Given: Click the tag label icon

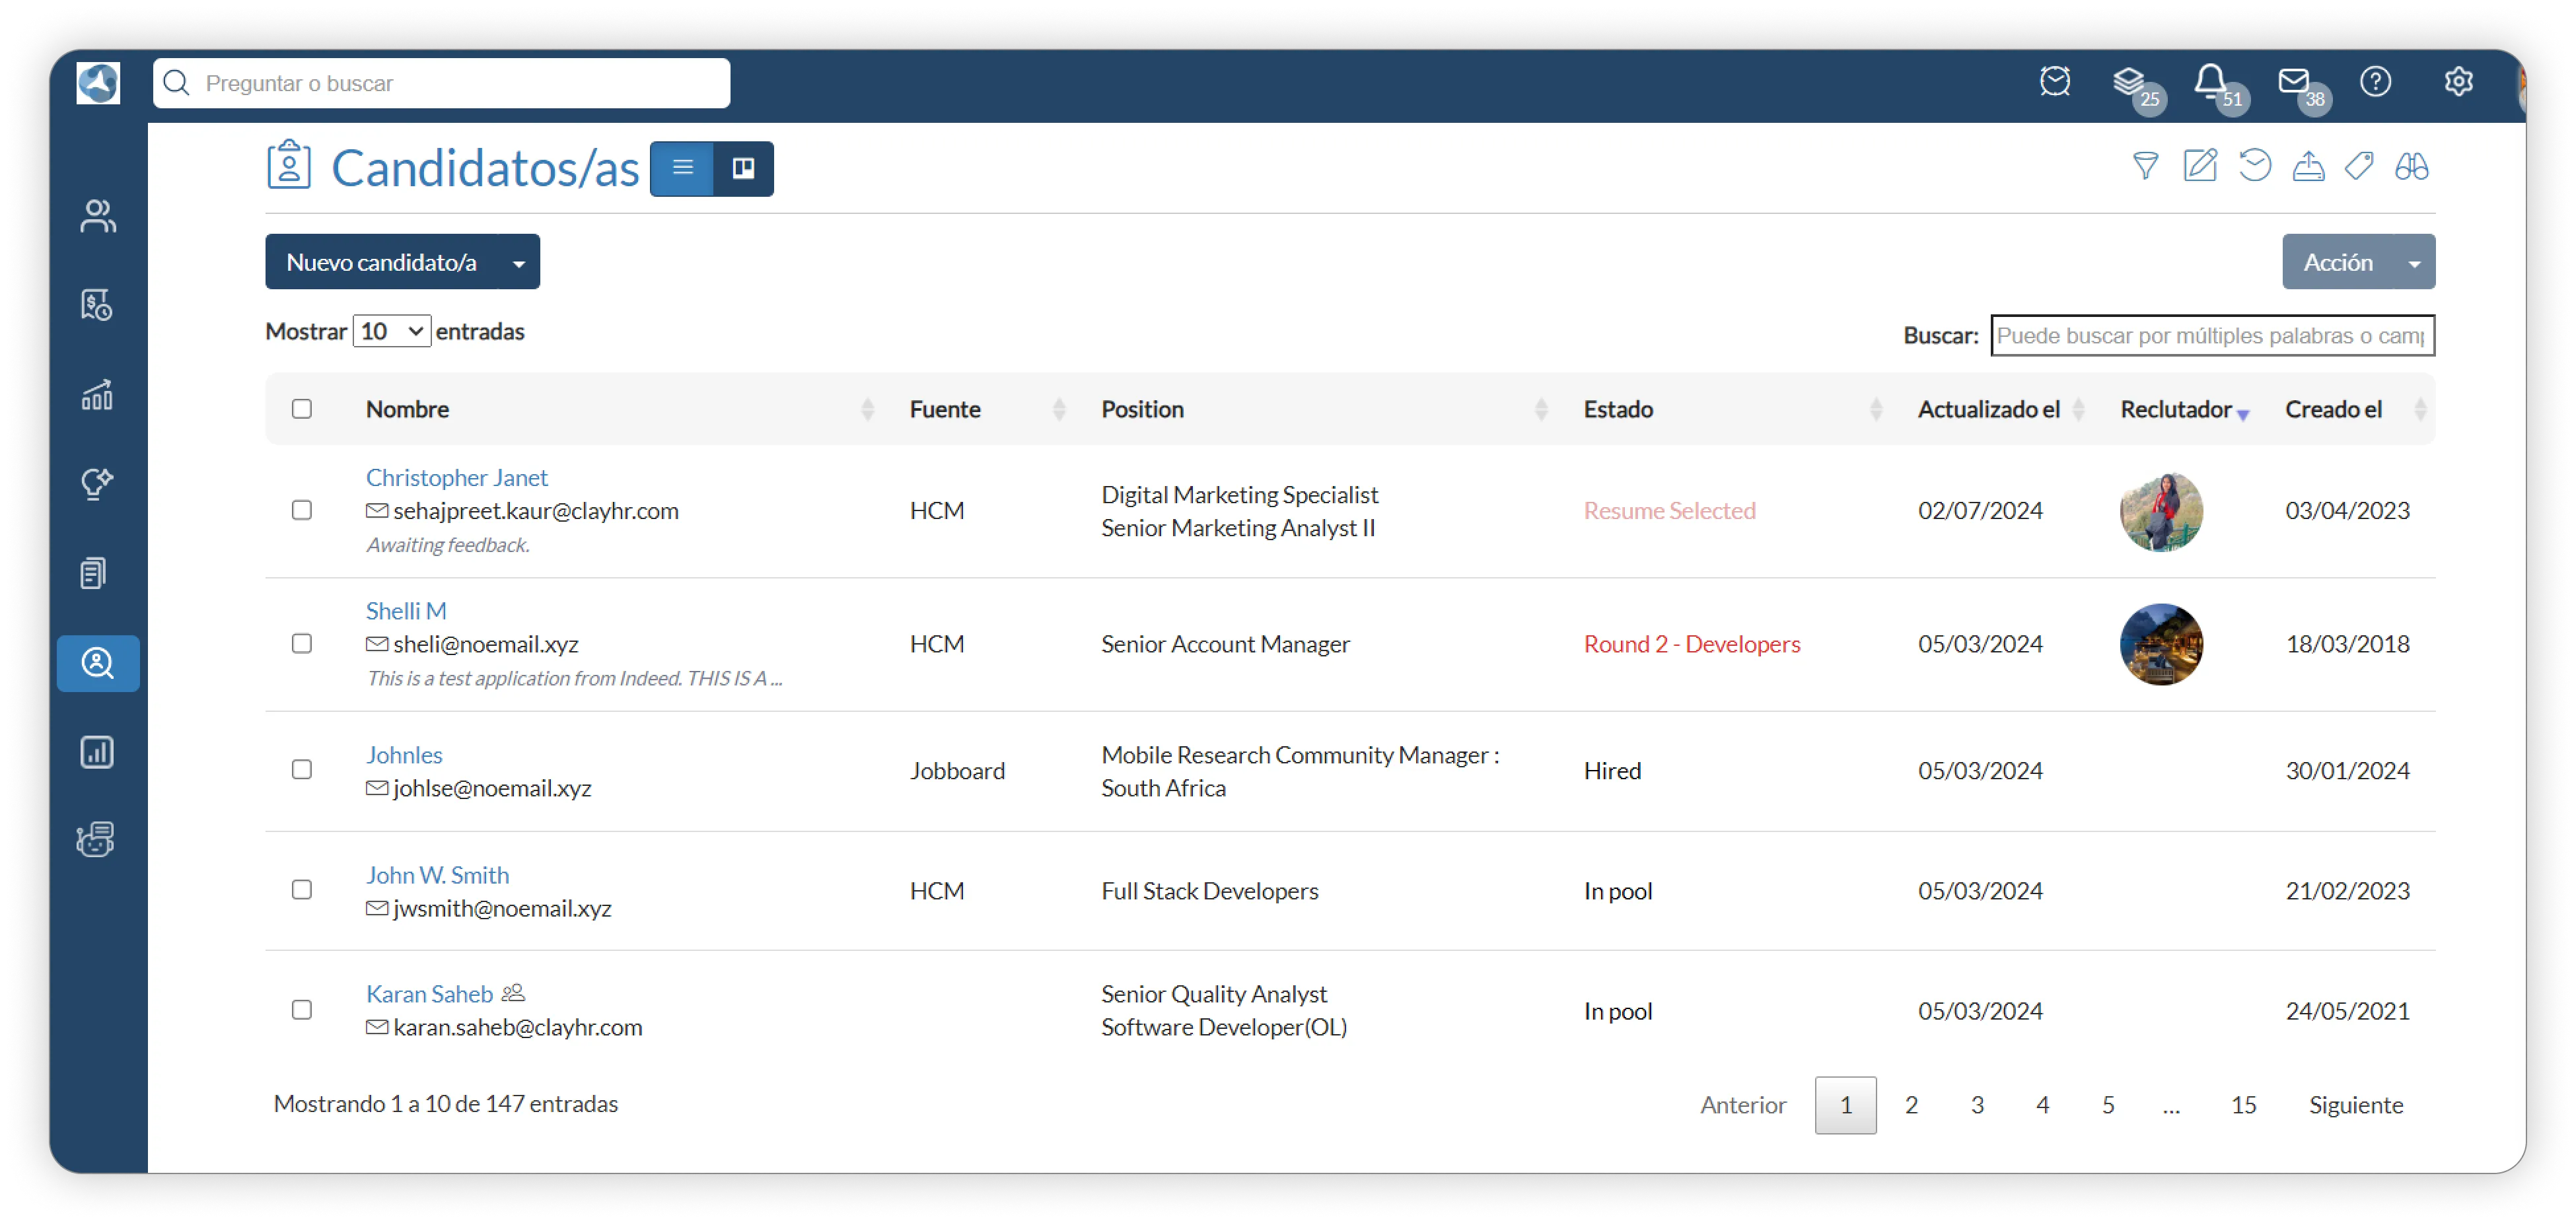Looking at the screenshot, I should tap(2359, 165).
